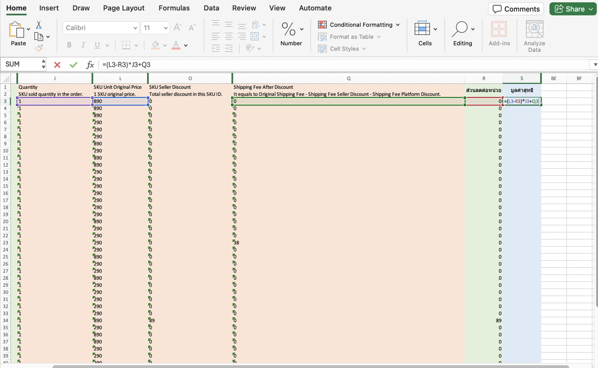Click the Align Right icon

[x=242, y=36]
